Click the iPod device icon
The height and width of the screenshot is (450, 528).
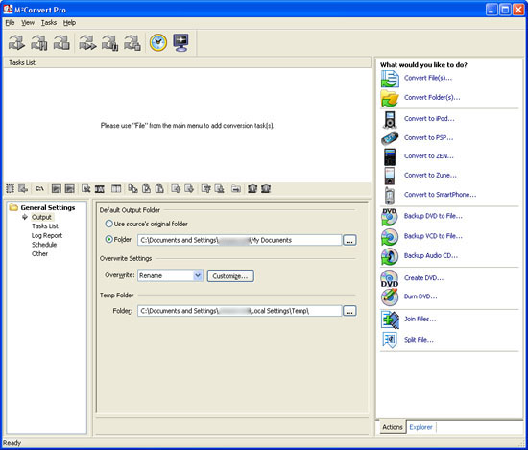click(x=390, y=120)
